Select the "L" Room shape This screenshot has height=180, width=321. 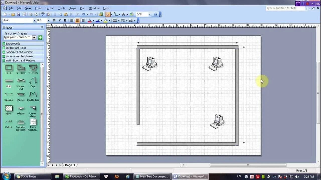pos(21,67)
